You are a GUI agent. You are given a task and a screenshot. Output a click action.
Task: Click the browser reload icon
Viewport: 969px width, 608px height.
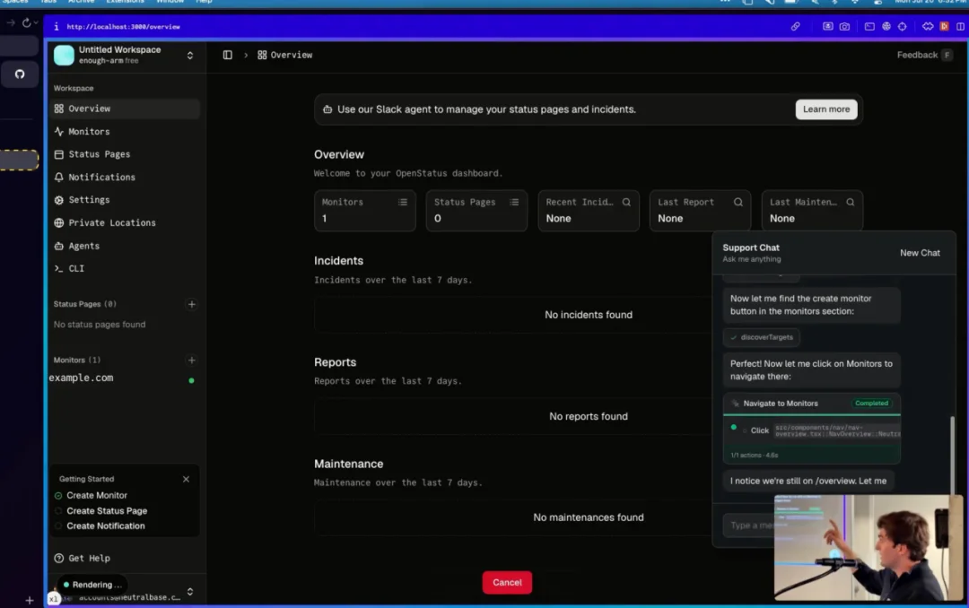[26, 22]
